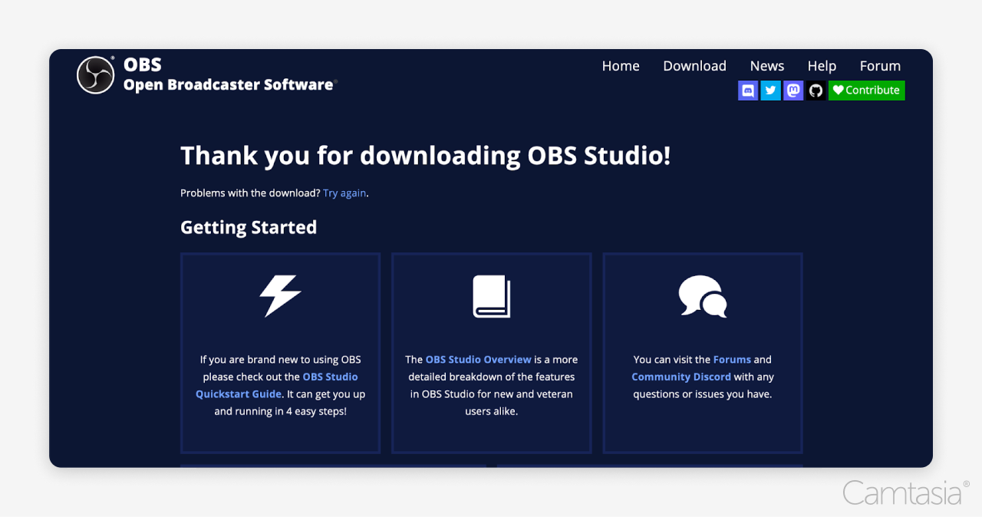This screenshot has width=982, height=517.
Task: Visit the Forums link in the community card
Action: tap(732, 359)
